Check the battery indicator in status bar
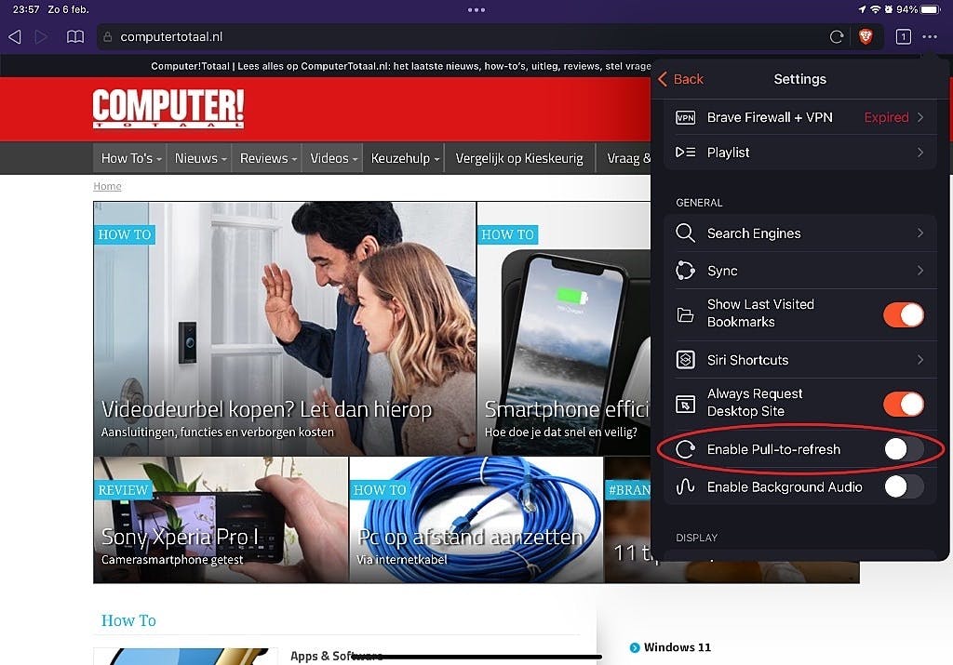The width and height of the screenshot is (953, 665). click(x=931, y=9)
